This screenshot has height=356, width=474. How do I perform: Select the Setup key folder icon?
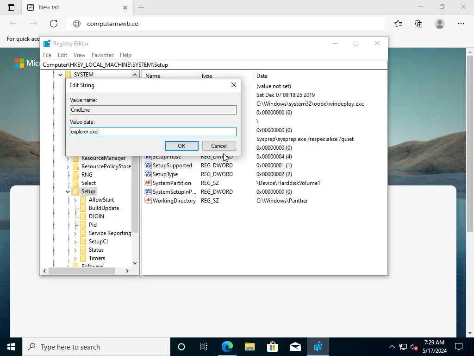76,191
